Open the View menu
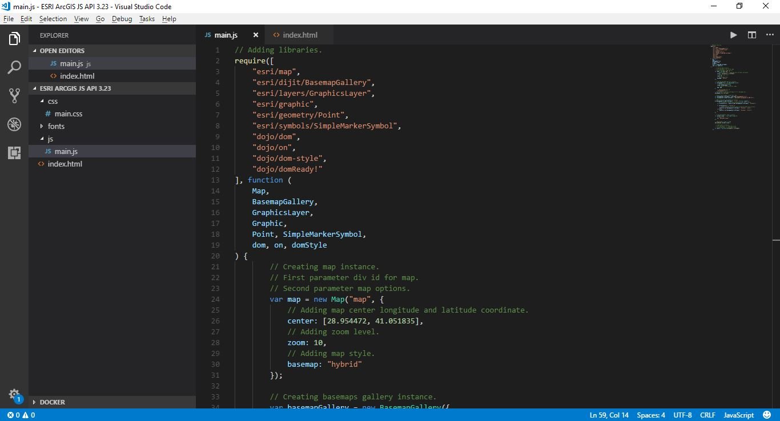Image resolution: width=780 pixels, height=421 pixels. pyautogui.click(x=81, y=19)
